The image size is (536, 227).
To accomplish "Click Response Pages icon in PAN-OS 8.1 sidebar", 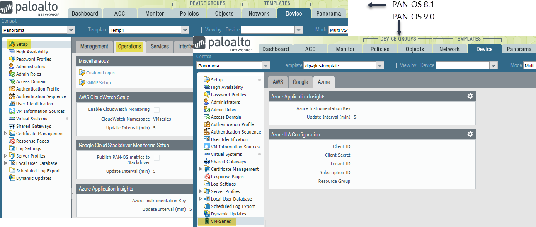I will pyautogui.click(x=12, y=141).
